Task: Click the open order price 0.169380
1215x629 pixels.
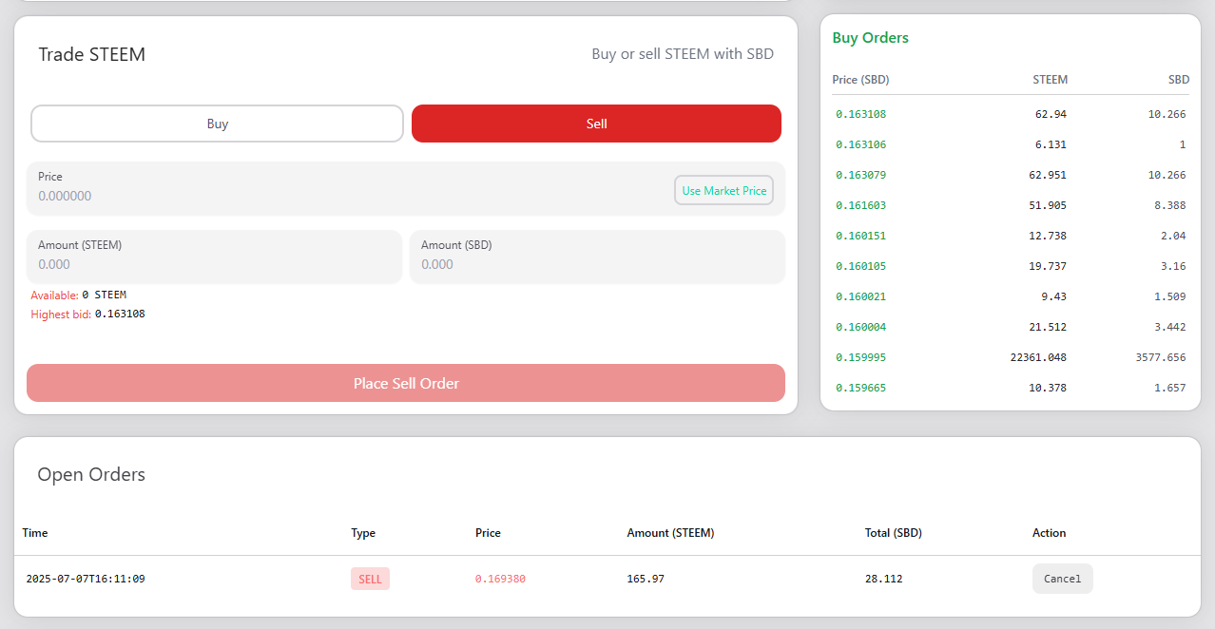Action: [x=500, y=579]
